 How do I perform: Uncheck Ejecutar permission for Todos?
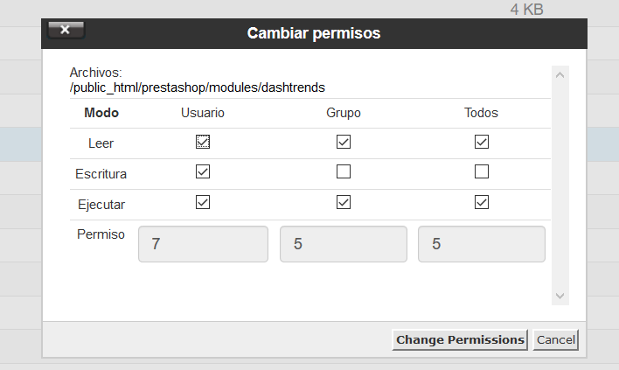(x=482, y=202)
